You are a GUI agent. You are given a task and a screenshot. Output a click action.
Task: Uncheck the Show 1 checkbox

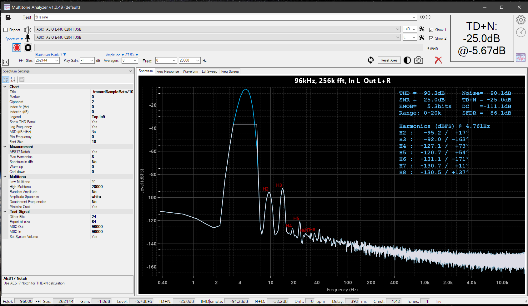431,30
